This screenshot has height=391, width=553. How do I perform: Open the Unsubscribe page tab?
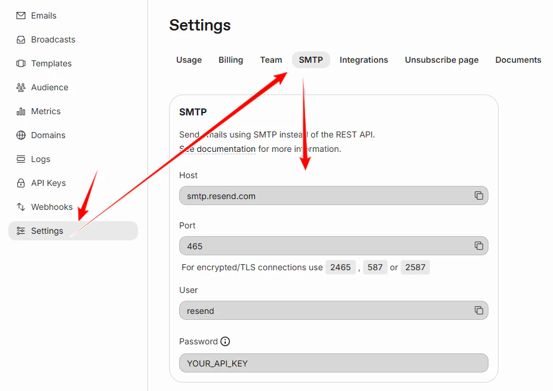[x=441, y=60]
